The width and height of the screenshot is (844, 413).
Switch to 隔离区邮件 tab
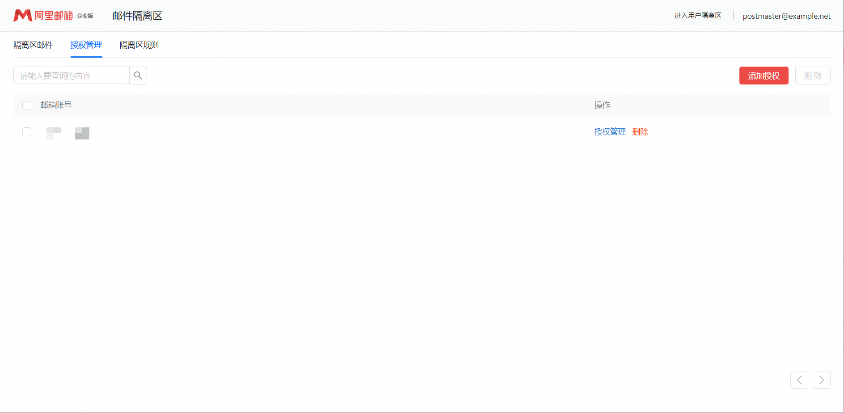pos(33,45)
